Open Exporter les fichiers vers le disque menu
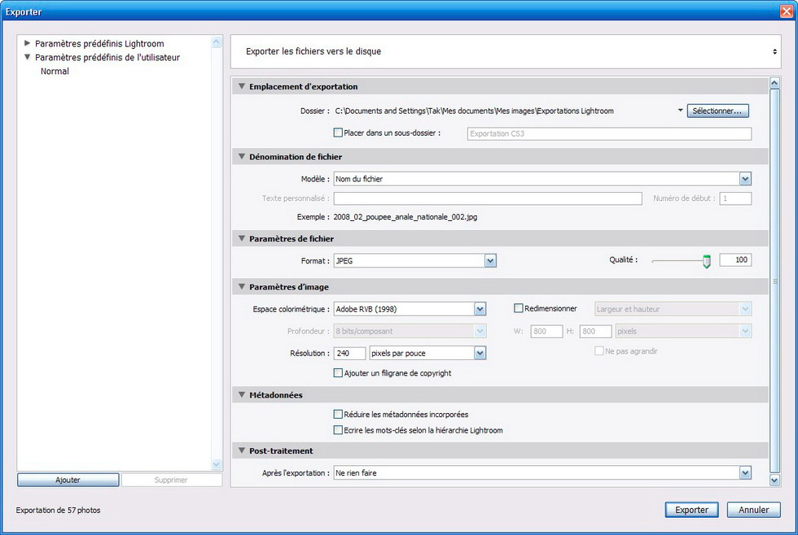 click(774, 51)
